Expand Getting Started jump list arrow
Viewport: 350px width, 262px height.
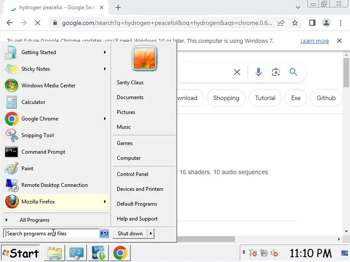[105, 52]
